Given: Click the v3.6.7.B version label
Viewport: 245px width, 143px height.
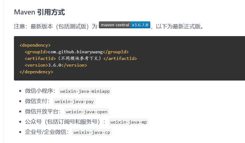Looking at the screenshot, I should click(140, 25).
